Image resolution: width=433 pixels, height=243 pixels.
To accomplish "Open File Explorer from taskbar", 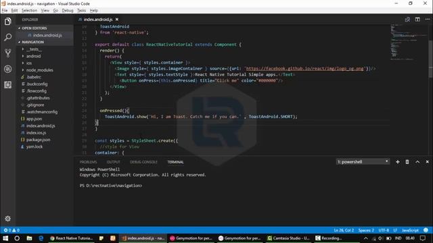I will coord(29,238).
